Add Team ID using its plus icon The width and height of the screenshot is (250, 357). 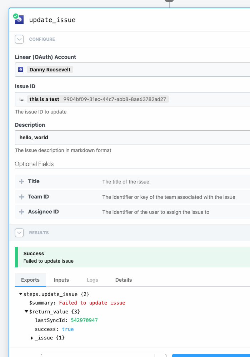point(21,196)
